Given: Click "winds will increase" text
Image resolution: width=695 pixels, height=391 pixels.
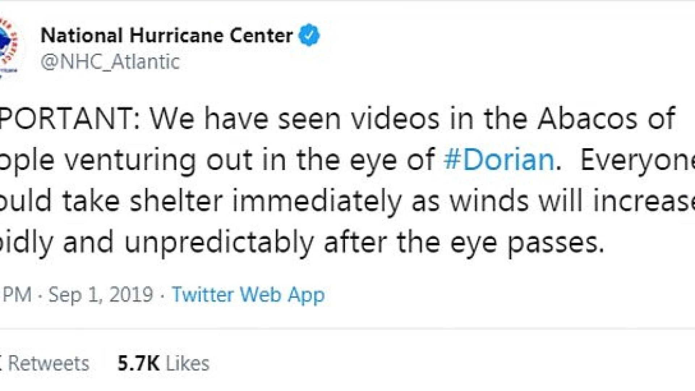Looking at the screenshot, I should tap(572, 201).
